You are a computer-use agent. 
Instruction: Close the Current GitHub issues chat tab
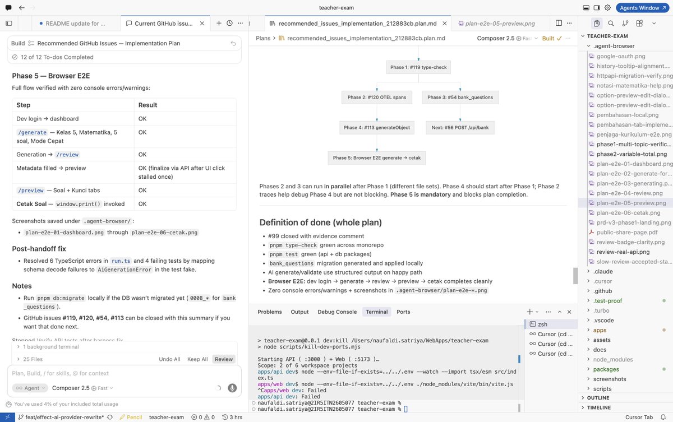click(x=203, y=24)
